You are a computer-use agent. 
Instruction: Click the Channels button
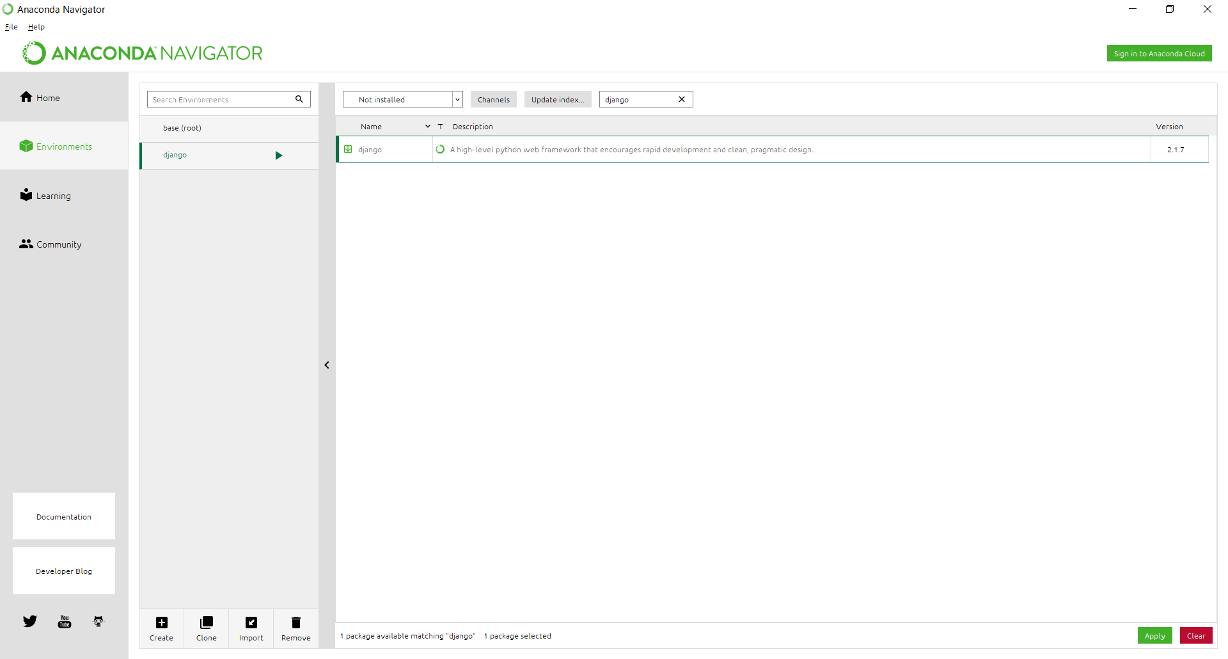[494, 99]
